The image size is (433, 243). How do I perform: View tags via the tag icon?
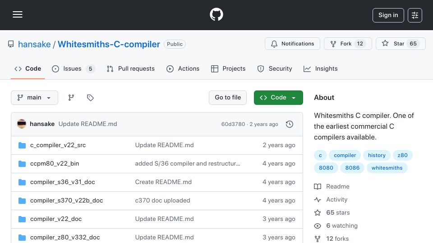[x=90, y=98]
